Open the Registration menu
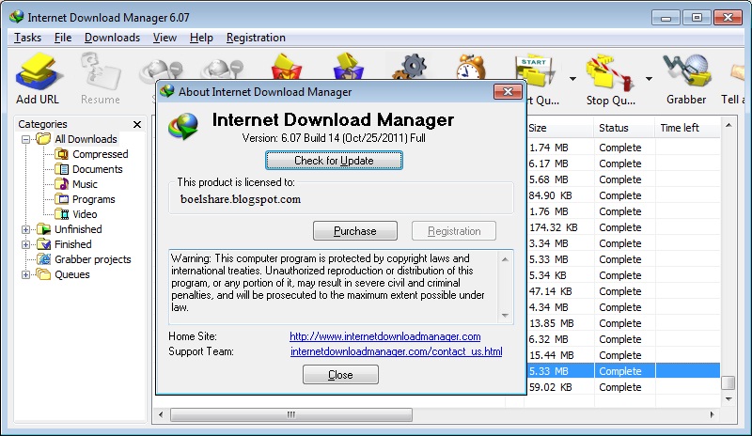The height and width of the screenshot is (436, 752). tap(256, 38)
